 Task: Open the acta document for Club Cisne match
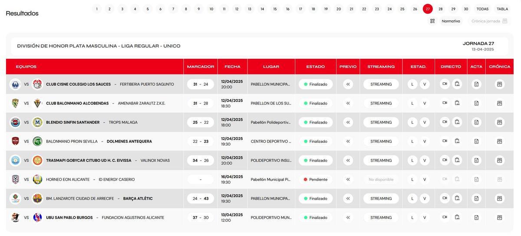pos(476,84)
